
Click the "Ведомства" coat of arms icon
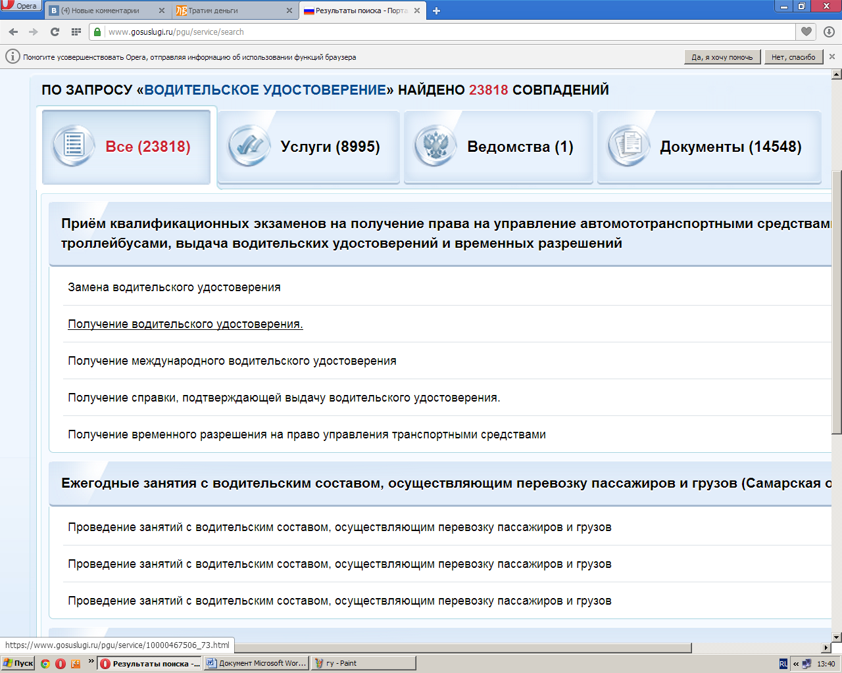435,145
